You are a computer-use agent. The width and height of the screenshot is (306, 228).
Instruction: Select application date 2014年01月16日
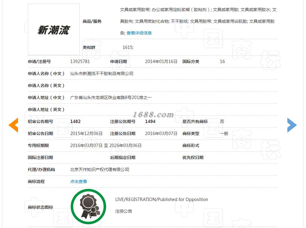click(161, 61)
